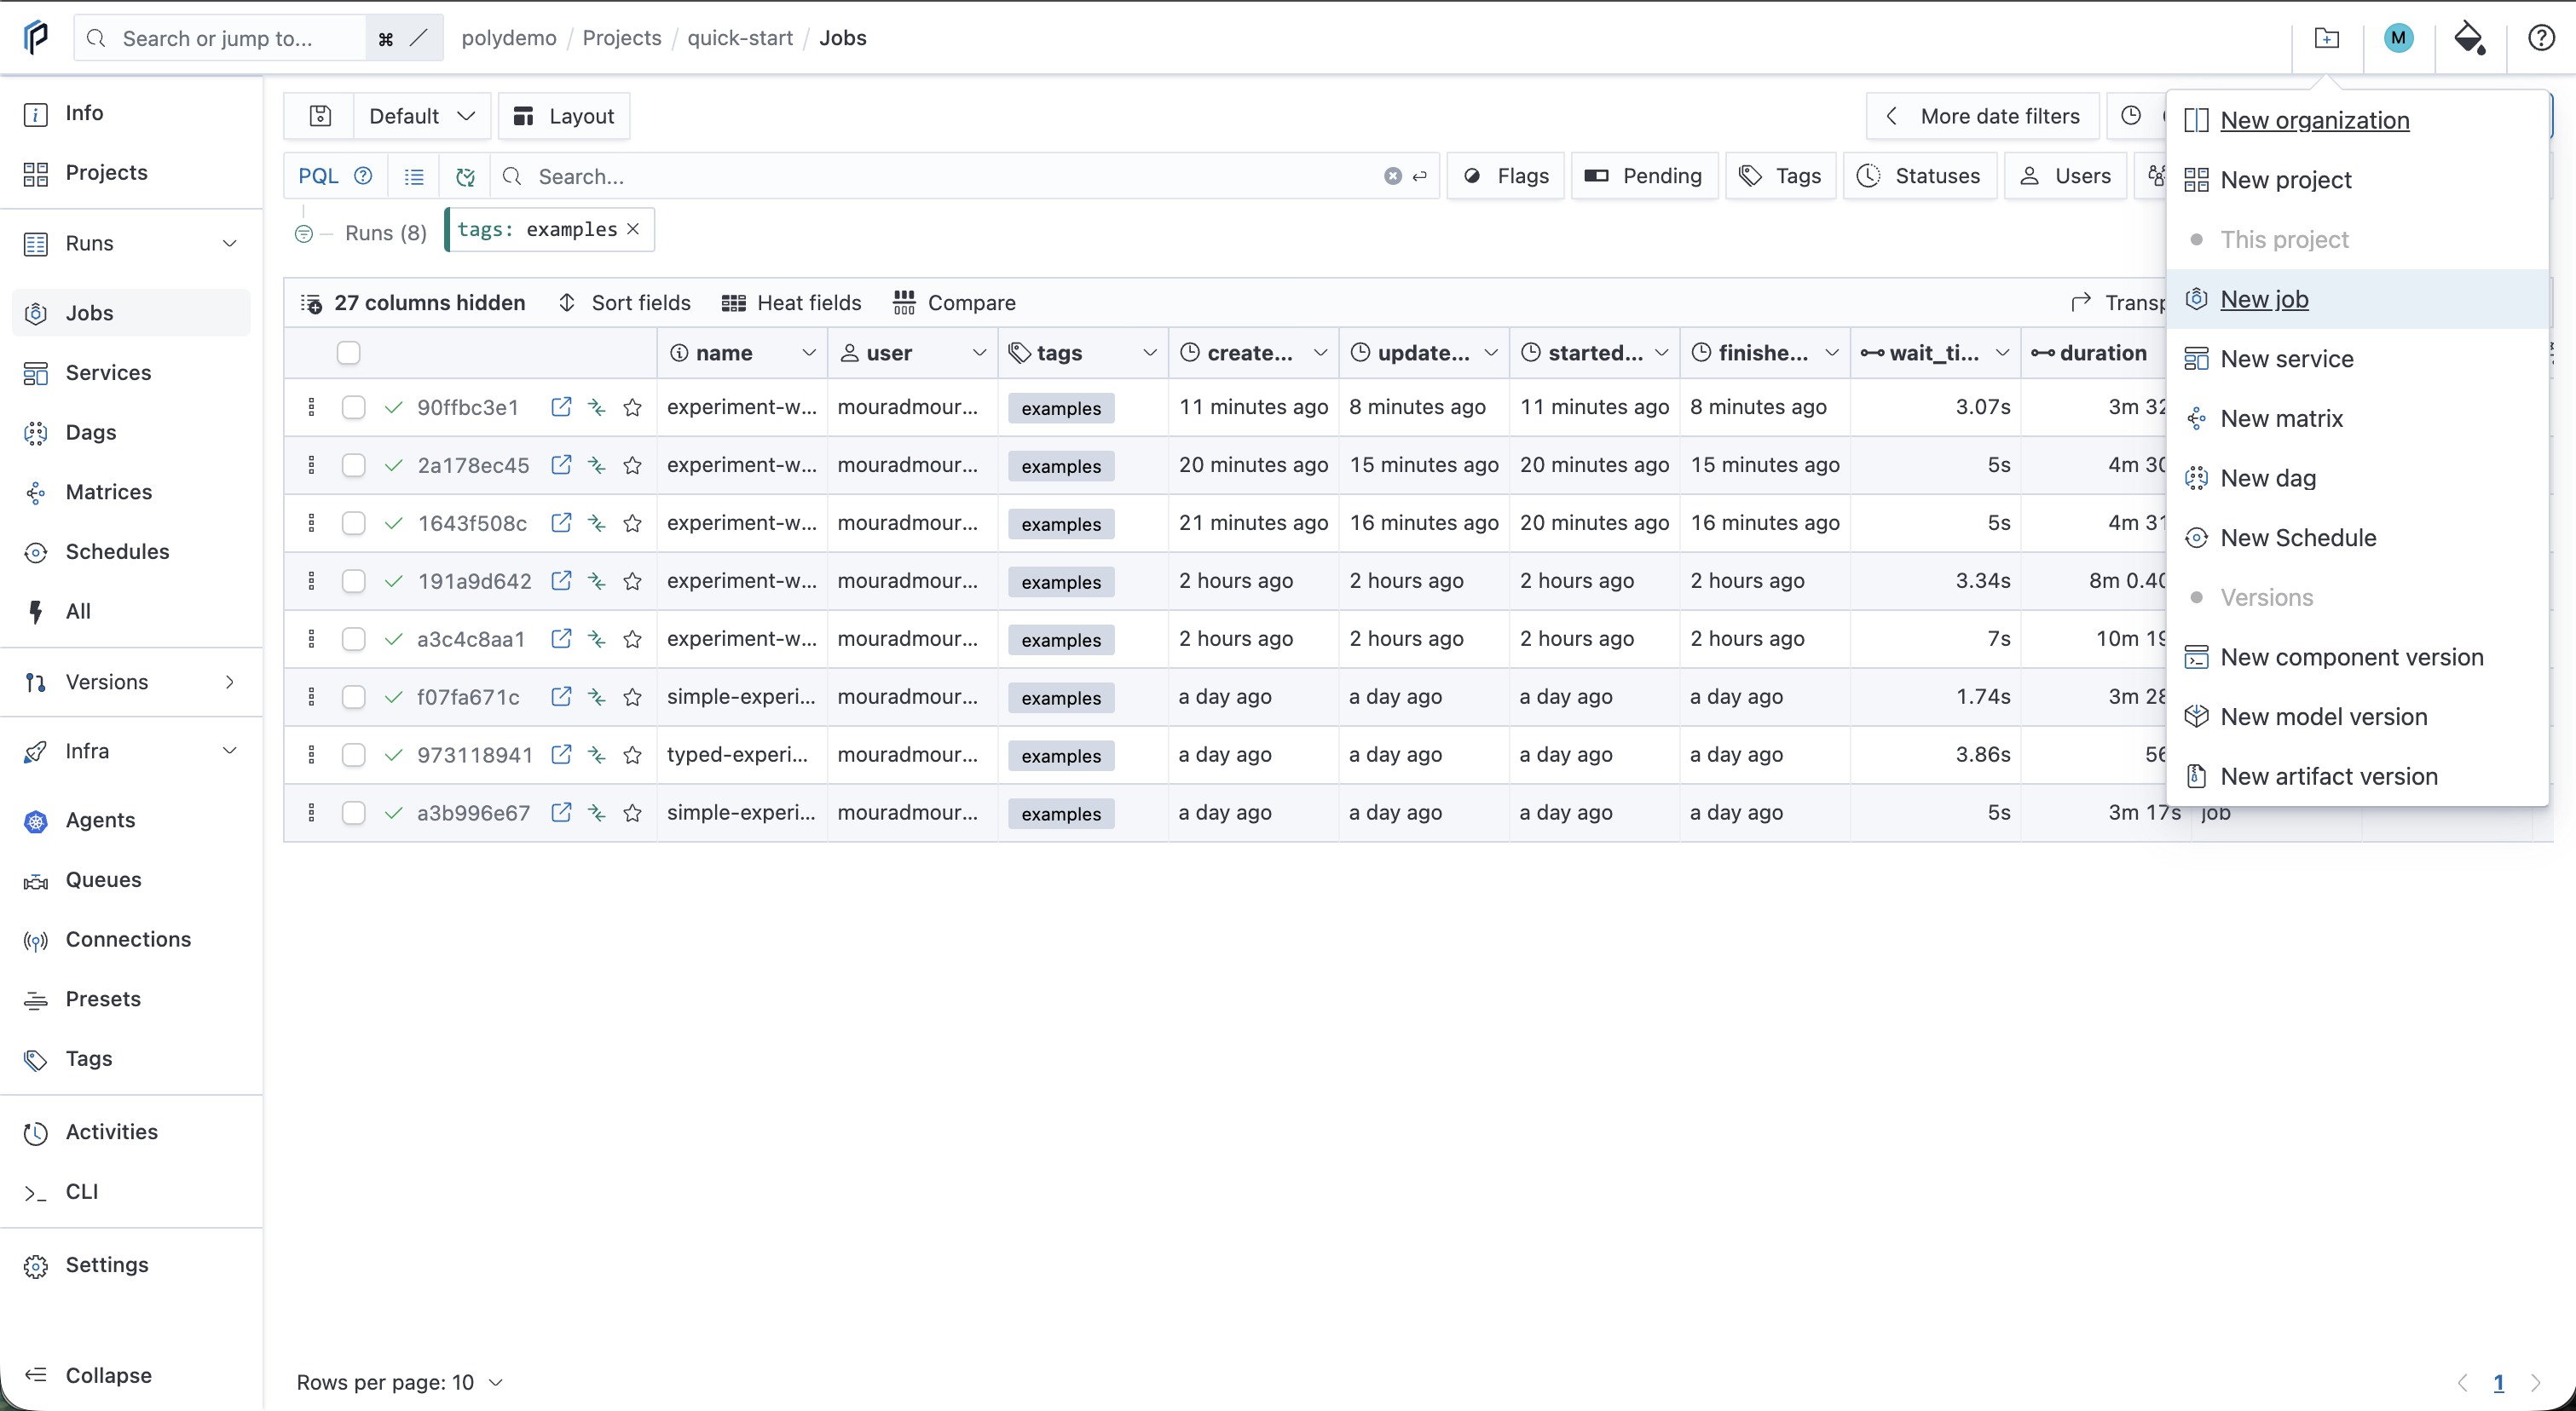Open the Default view dropdown

point(422,116)
